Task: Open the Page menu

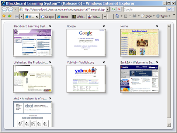Action: (x=148, y=16)
